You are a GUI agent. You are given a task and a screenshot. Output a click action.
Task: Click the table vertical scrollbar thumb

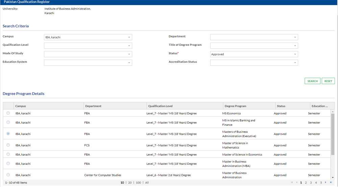333,134
